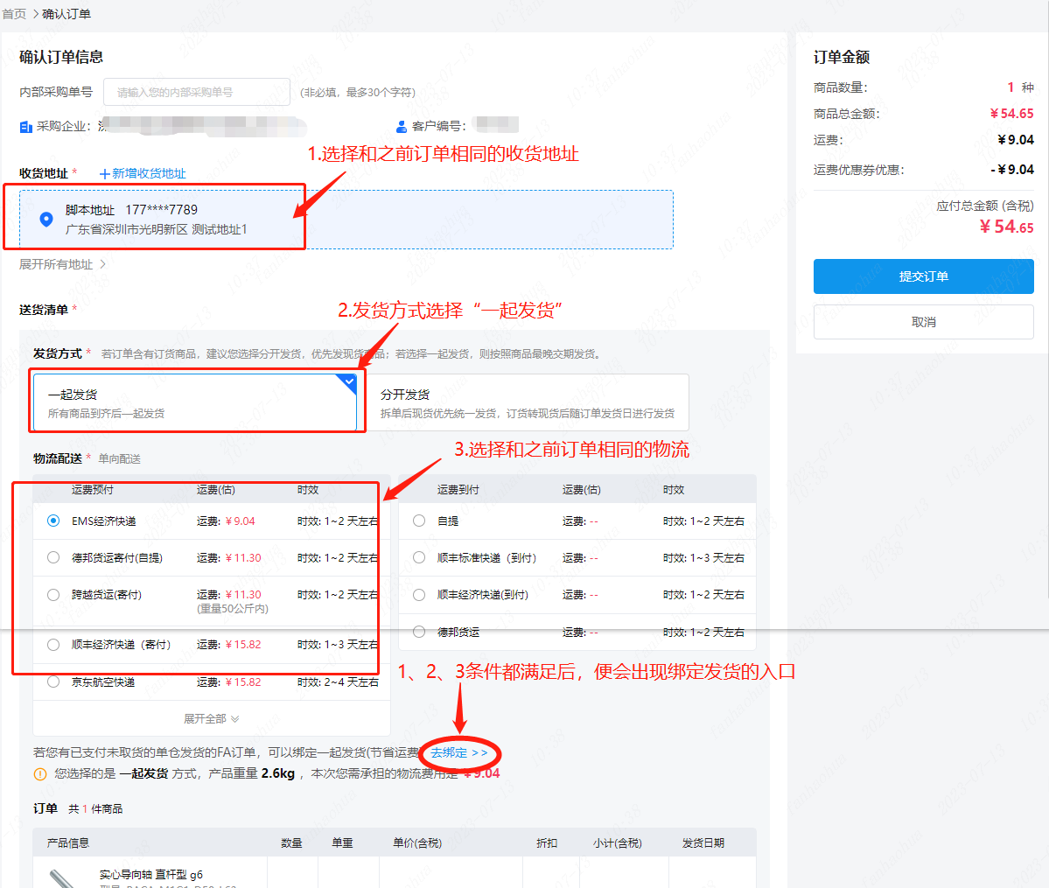The width and height of the screenshot is (1049, 888).
Task: Submit the order with 提交订单
Action: tap(923, 276)
